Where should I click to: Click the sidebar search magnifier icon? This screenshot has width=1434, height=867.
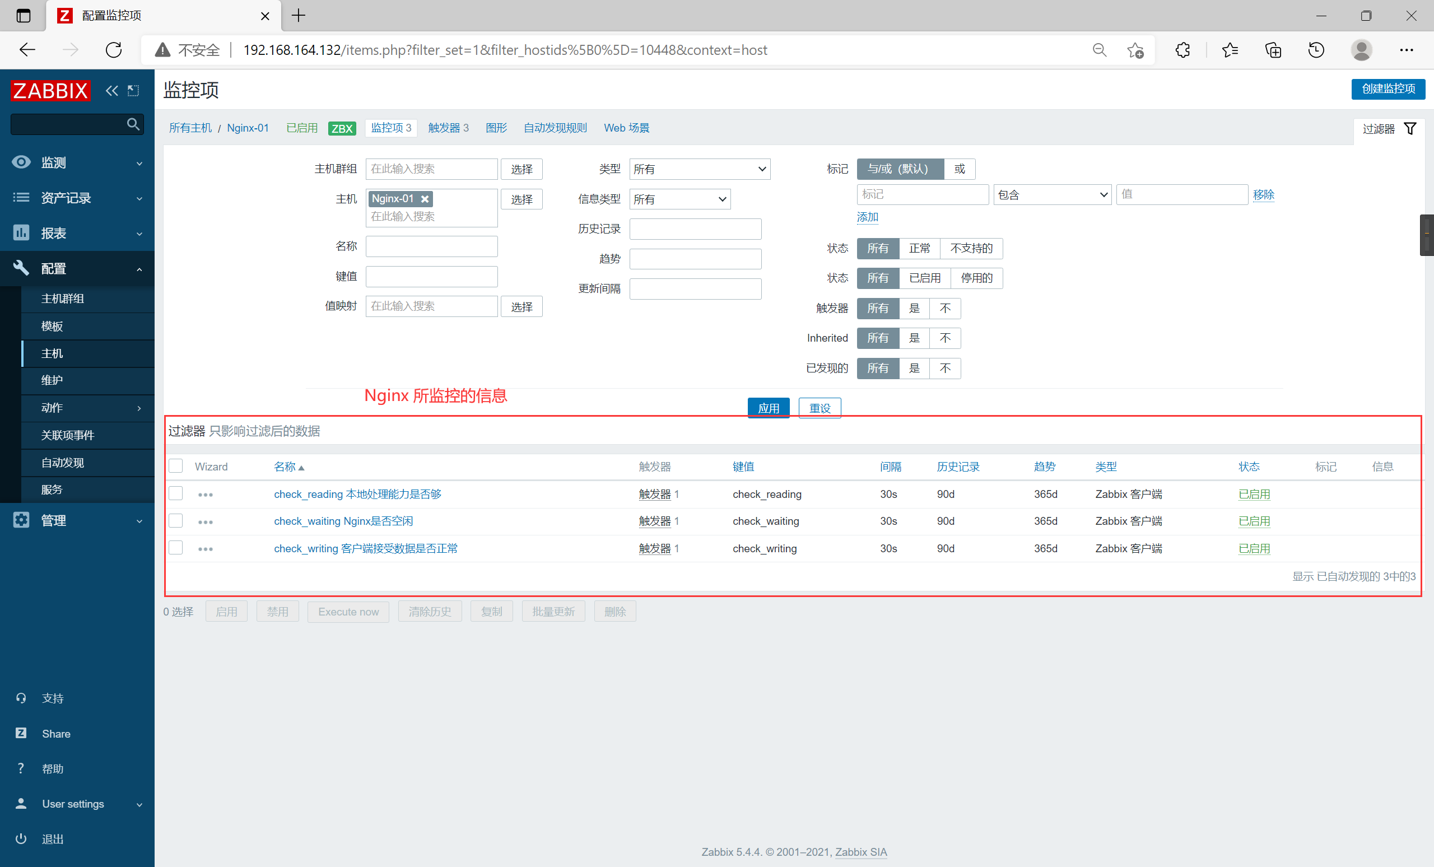pos(133,124)
